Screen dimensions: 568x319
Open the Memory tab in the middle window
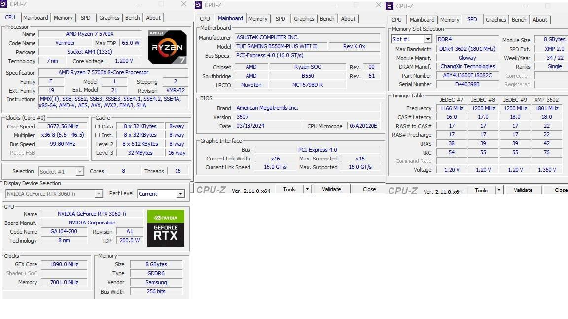(258, 19)
